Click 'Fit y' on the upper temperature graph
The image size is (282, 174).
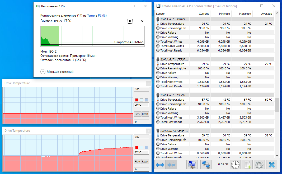pos(137,114)
